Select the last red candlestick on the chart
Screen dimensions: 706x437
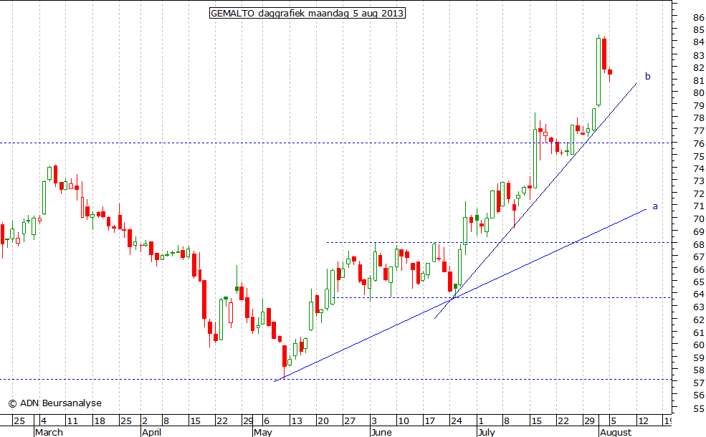[x=610, y=72]
